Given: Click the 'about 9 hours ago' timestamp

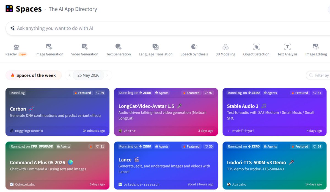Looking at the screenshot, I should coord(200,184).
